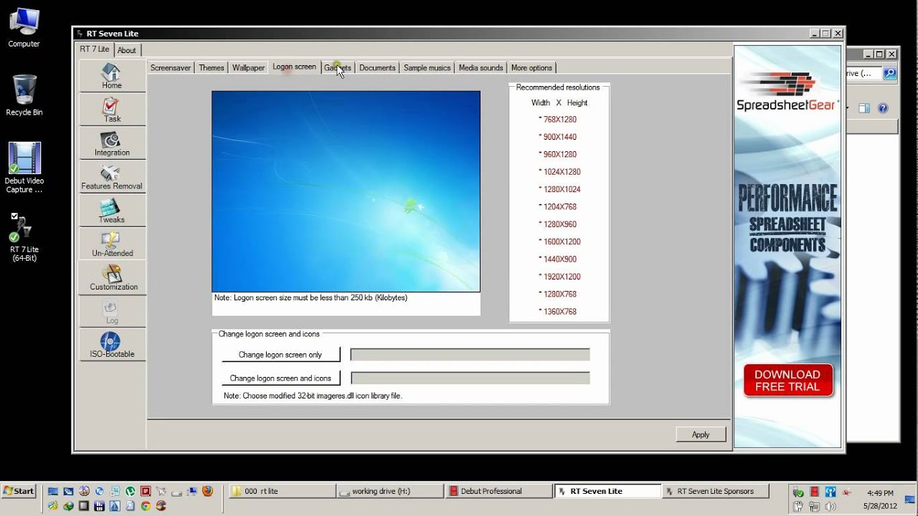
Task: Switch to Debut Professional taskbar window
Action: 498,491
